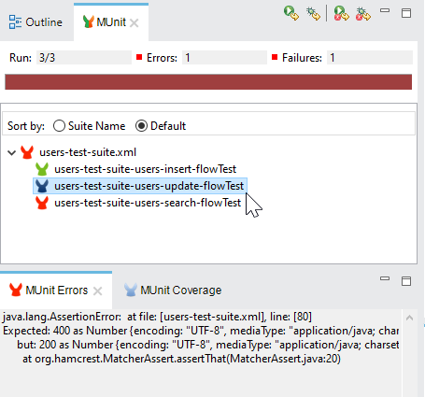Click the Debug MUnit tests icon
Image resolution: width=425 pixels, height=397 pixels.
pyautogui.click(x=313, y=14)
